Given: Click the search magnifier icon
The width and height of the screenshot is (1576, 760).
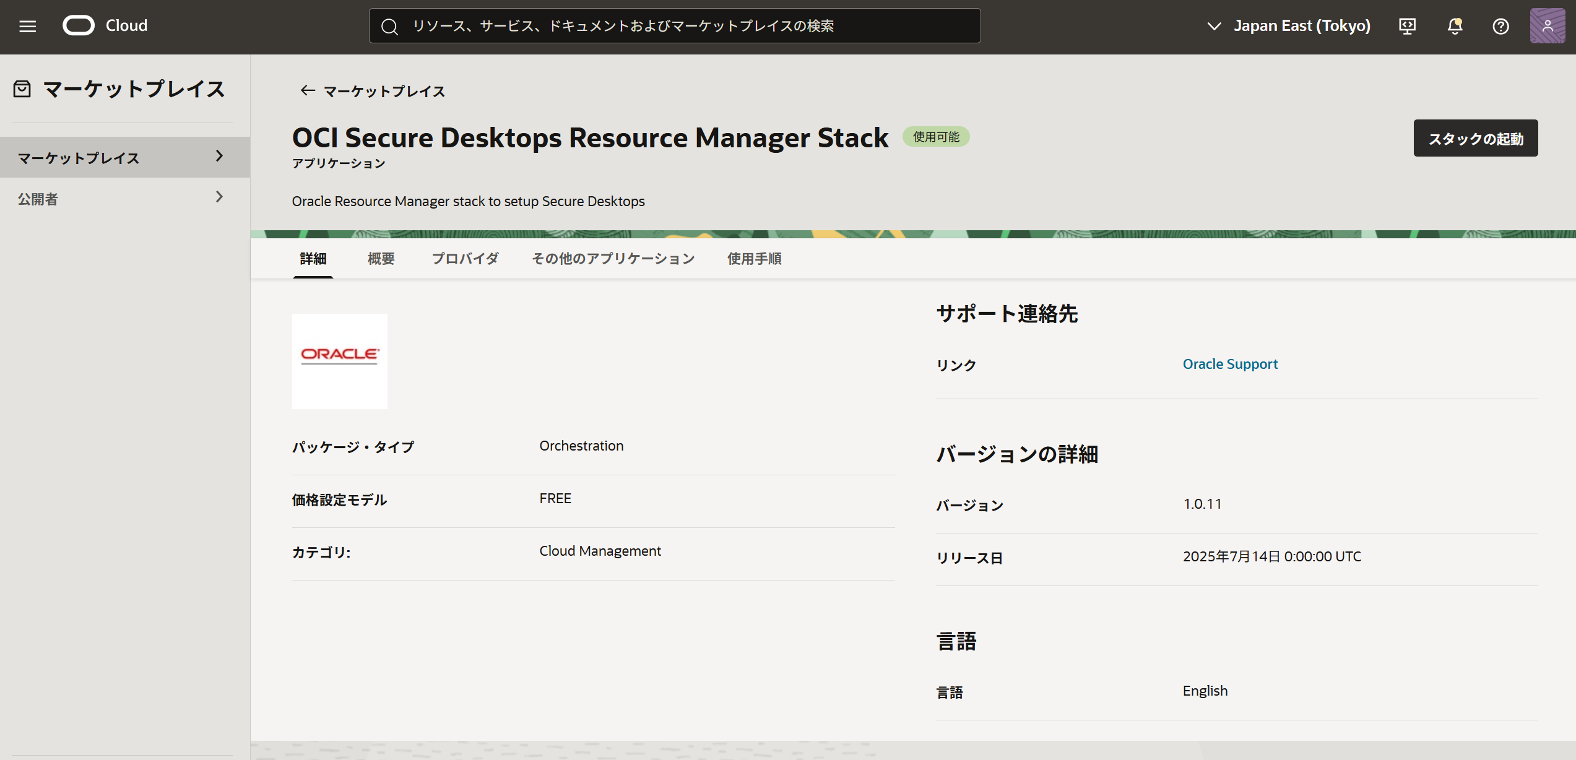Looking at the screenshot, I should pos(389,26).
